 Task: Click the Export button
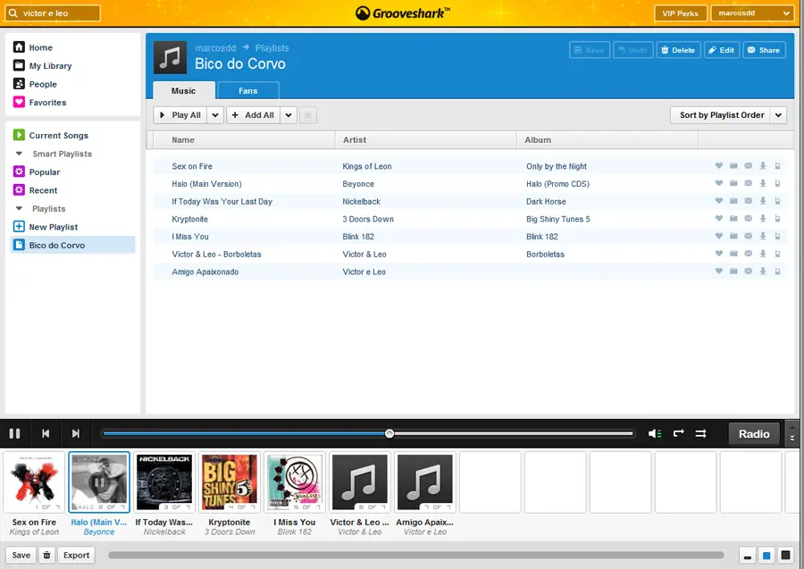coord(77,556)
